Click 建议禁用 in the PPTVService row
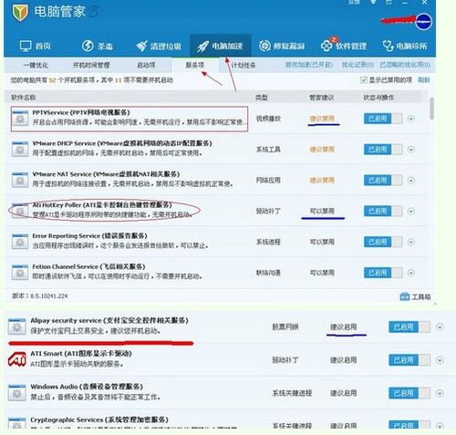This screenshot has width=456, height=435. point(322,119)
